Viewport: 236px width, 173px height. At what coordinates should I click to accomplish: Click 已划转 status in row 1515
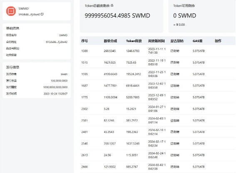point(175,62)
